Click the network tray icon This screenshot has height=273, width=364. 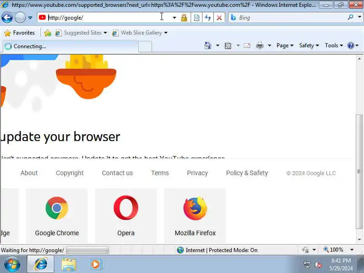[307, 265]
